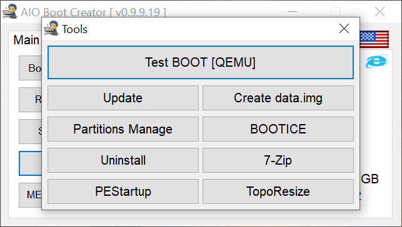Switch to the Main tab

26,40
